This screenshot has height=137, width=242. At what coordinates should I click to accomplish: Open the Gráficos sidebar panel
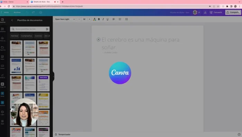click(2, 76)
